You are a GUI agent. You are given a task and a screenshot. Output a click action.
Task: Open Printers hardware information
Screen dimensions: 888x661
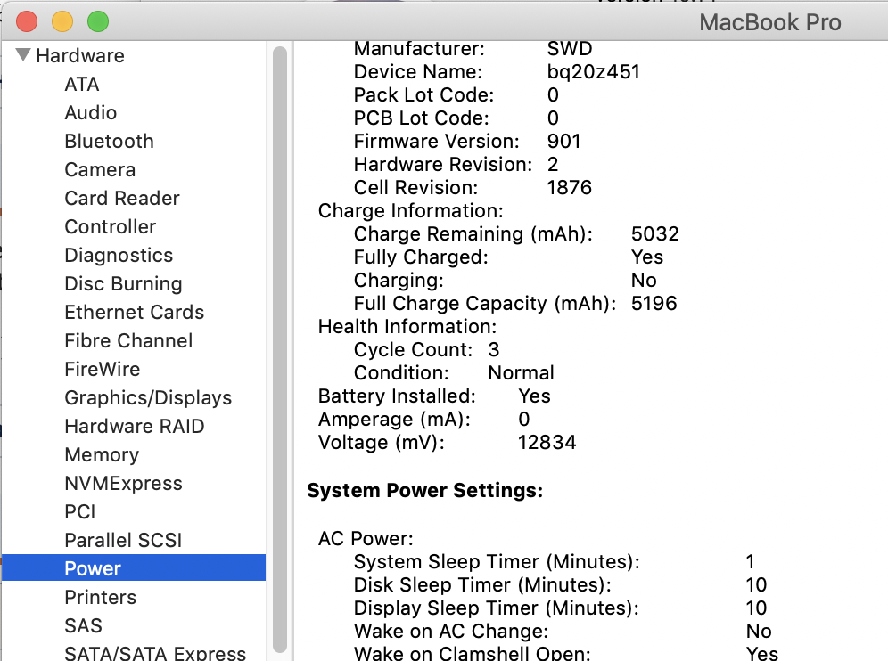(100, 598)
